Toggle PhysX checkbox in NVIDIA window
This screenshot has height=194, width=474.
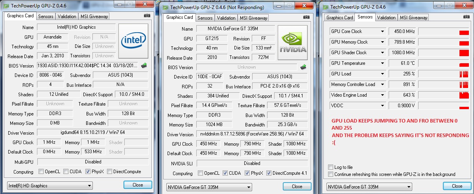click(247, 173)
